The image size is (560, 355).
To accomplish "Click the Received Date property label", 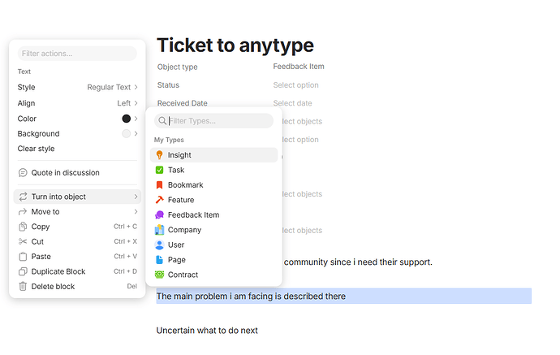I will pyautogui.click(x=182, y=103).
